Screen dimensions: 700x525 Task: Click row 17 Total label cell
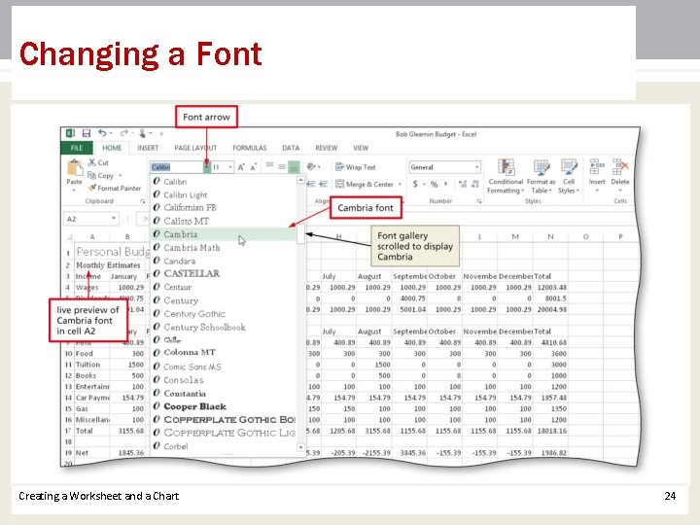point(92,431)
